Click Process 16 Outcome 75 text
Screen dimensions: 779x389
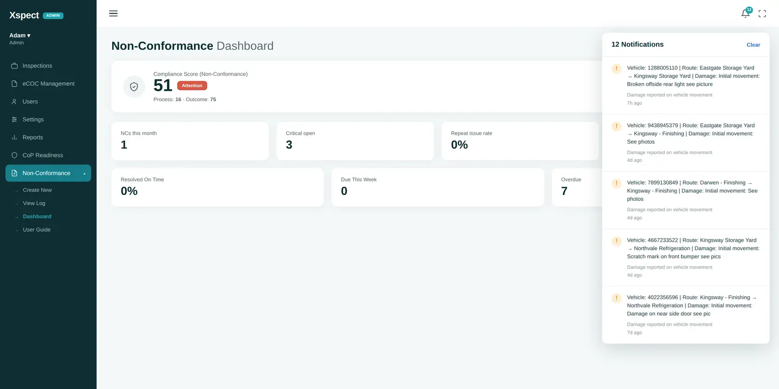click(185, 100)
